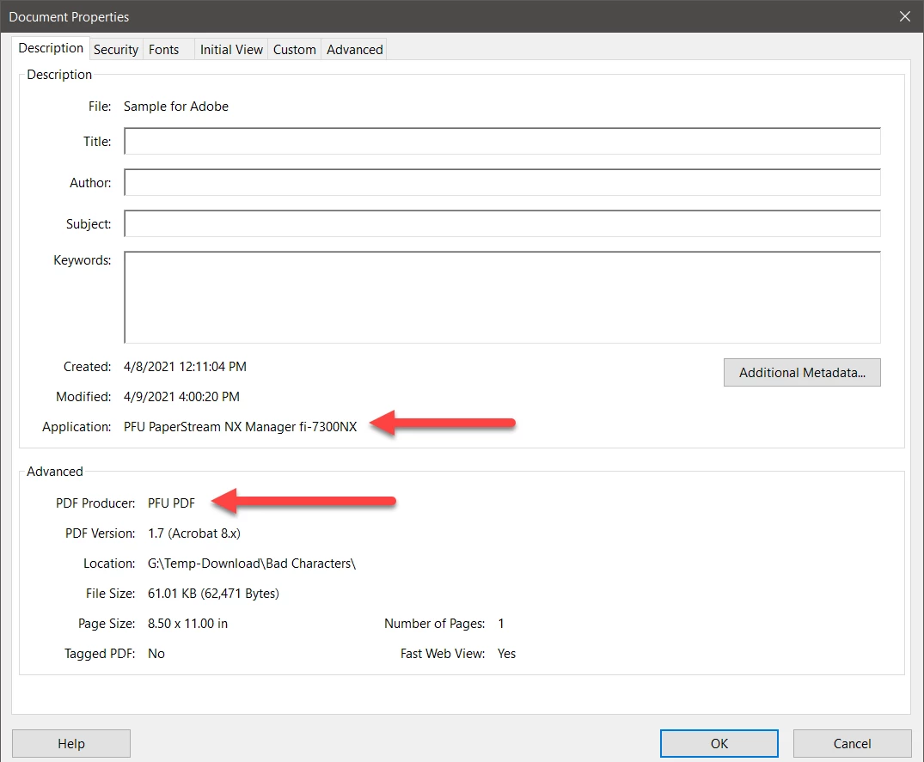Click the PDF Producer value 'PFU PDF'
Viewport: 924px width, 762px height.
tap(172, 503)
